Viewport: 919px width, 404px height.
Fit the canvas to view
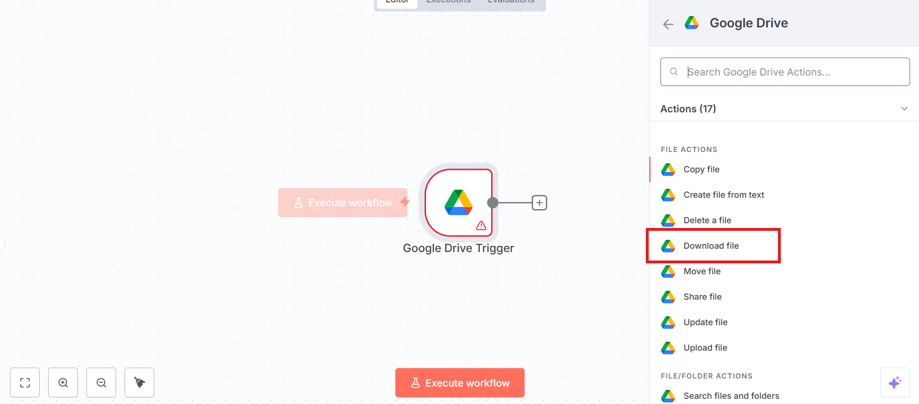[25, 383]
